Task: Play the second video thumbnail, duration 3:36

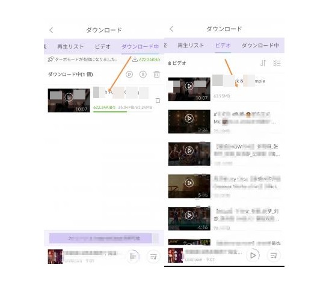Action: coord(189,121)
